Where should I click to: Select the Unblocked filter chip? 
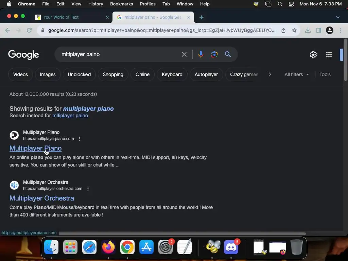point(79,74)
